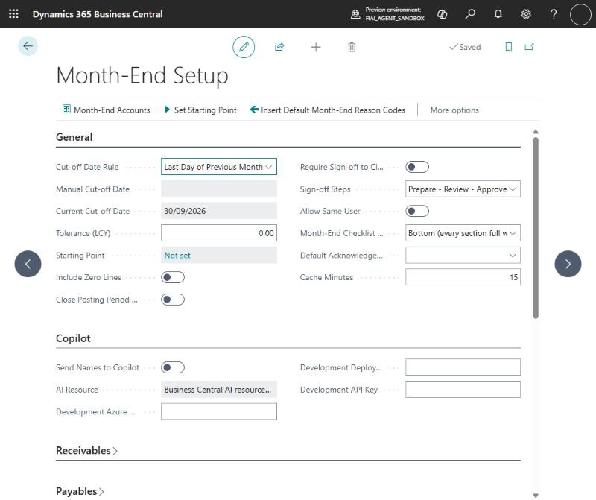Click More options in action bar
The height and width of the screenshot is (500, 596).
[454, 110]
